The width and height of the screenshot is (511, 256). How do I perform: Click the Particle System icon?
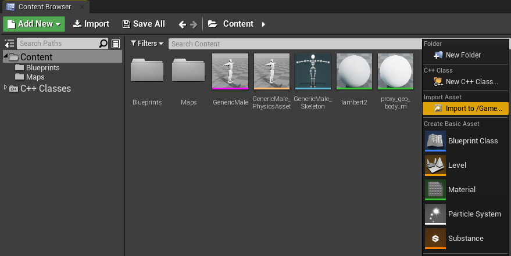[435, 214]
